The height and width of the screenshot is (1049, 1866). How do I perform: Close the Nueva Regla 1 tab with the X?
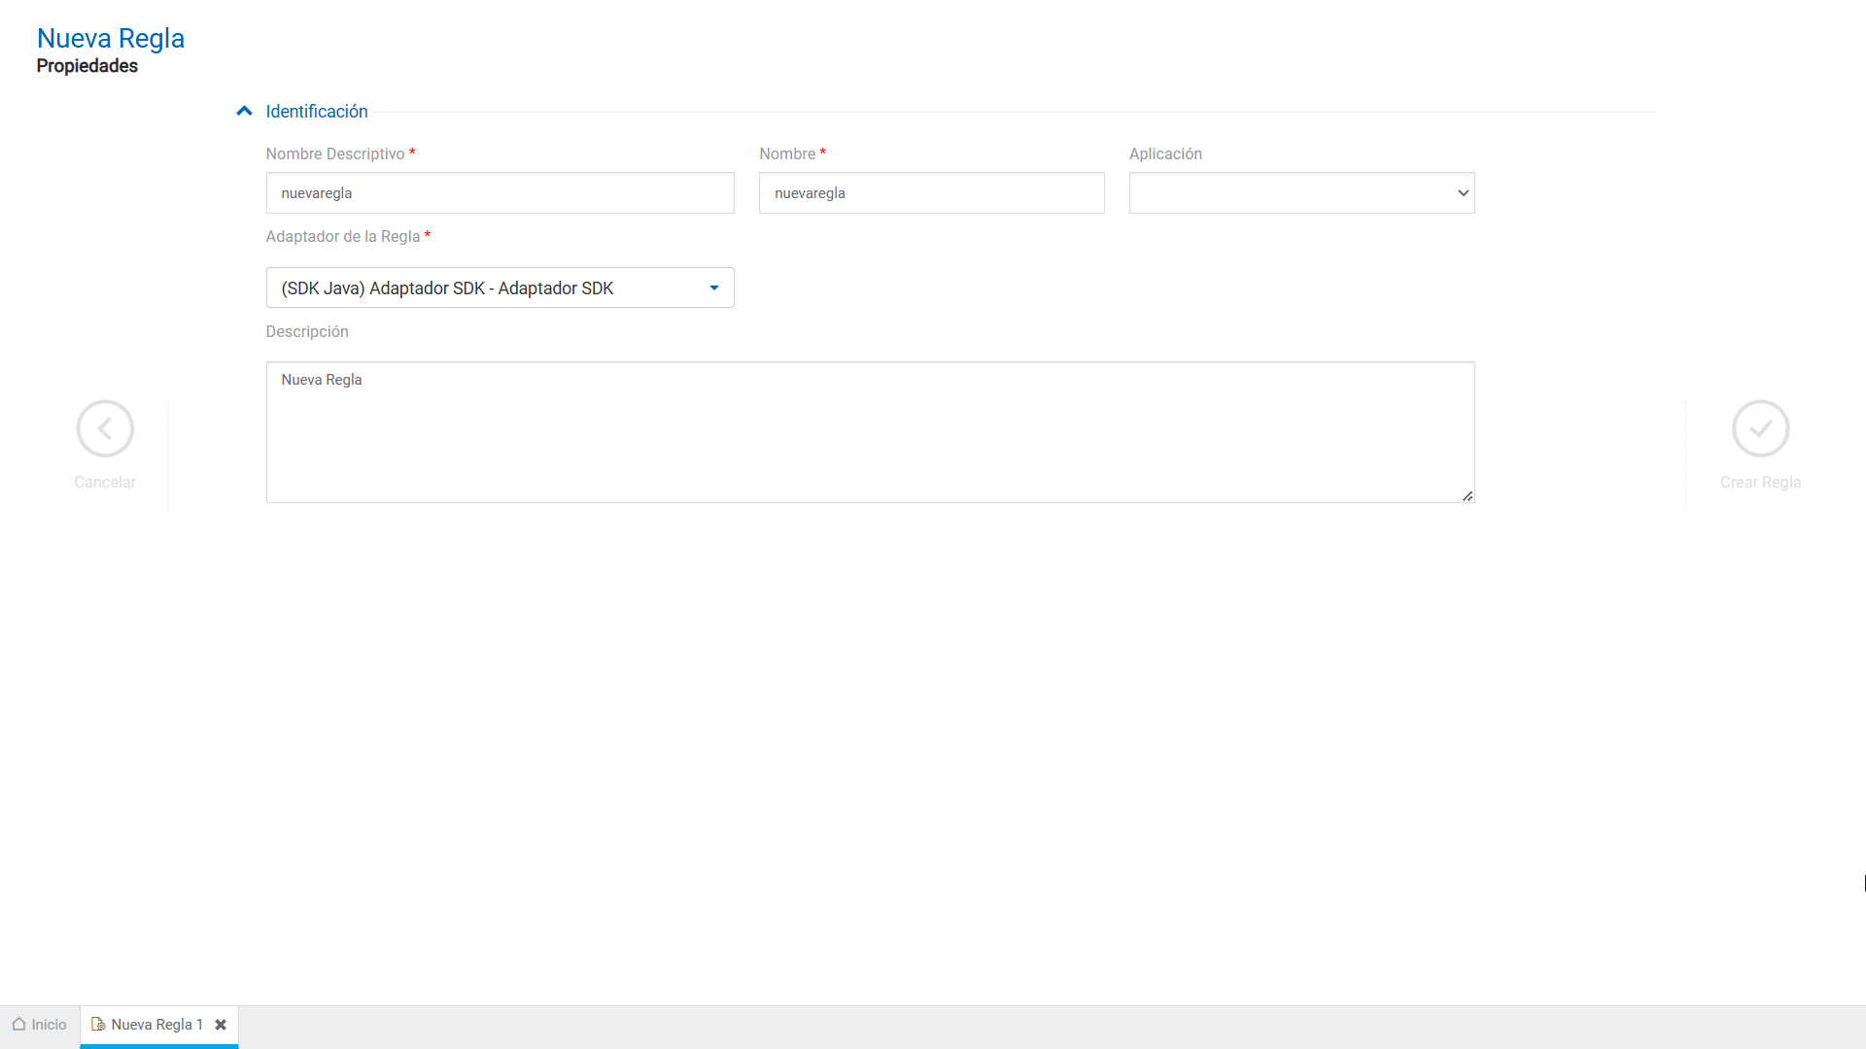point(221,1025)
